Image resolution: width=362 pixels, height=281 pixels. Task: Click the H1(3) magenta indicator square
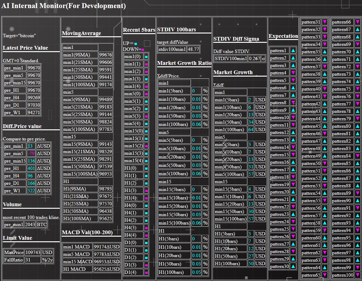146,190
